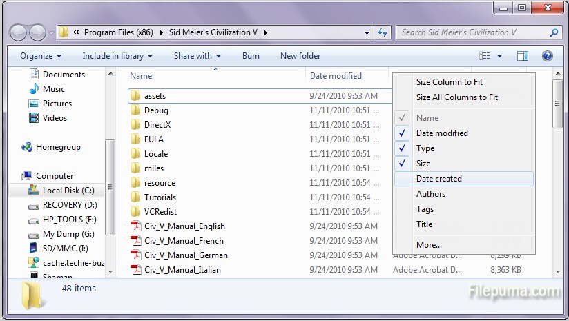The width and height of the screenshot is (569, 321).
Task: Toggle the preview pane icon
Action: pos(523,56)
